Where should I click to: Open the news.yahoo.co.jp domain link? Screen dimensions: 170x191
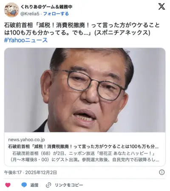click(x=26, y=140)
